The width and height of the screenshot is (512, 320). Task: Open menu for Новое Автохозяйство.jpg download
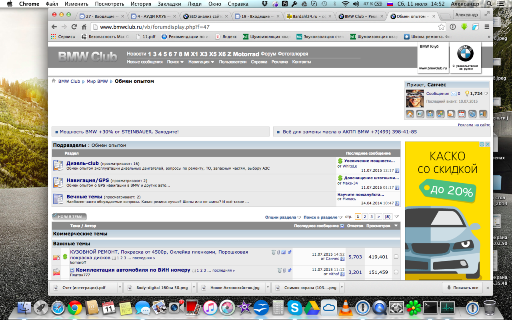tap(268, 288)
